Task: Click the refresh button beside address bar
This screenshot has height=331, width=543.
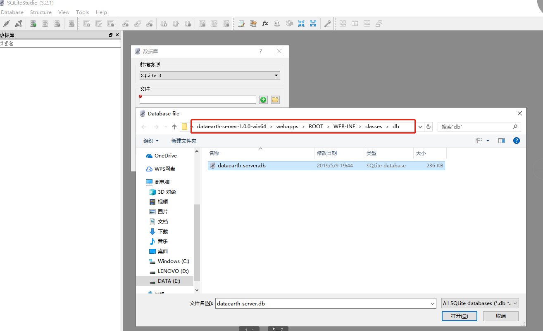Action: coord(429,127)
